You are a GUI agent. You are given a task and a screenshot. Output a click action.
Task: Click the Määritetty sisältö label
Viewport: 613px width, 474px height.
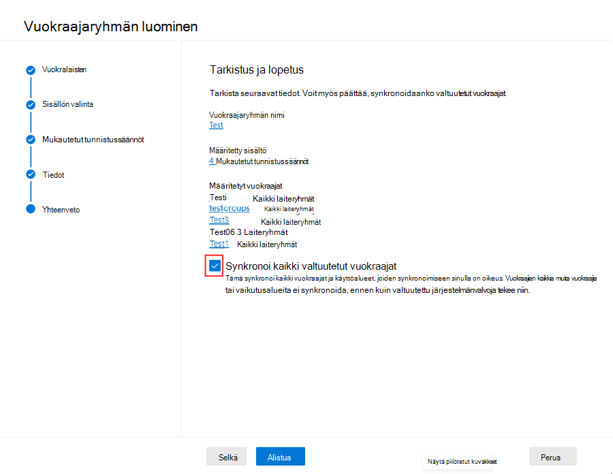238,151
